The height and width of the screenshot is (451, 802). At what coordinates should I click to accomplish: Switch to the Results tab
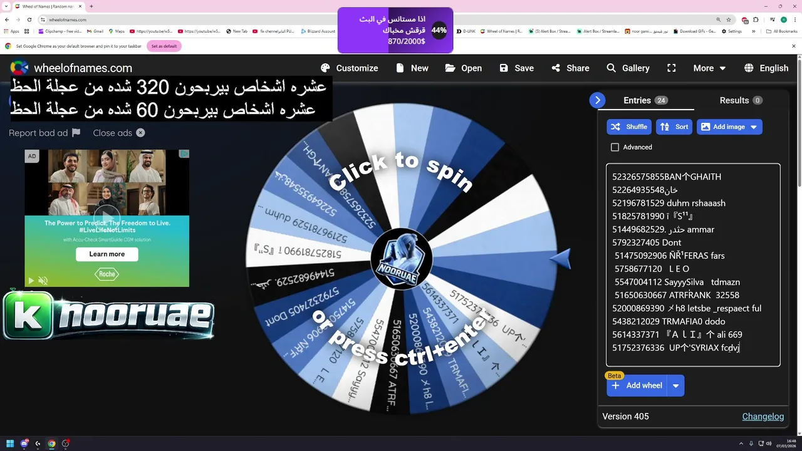[741, 100]
